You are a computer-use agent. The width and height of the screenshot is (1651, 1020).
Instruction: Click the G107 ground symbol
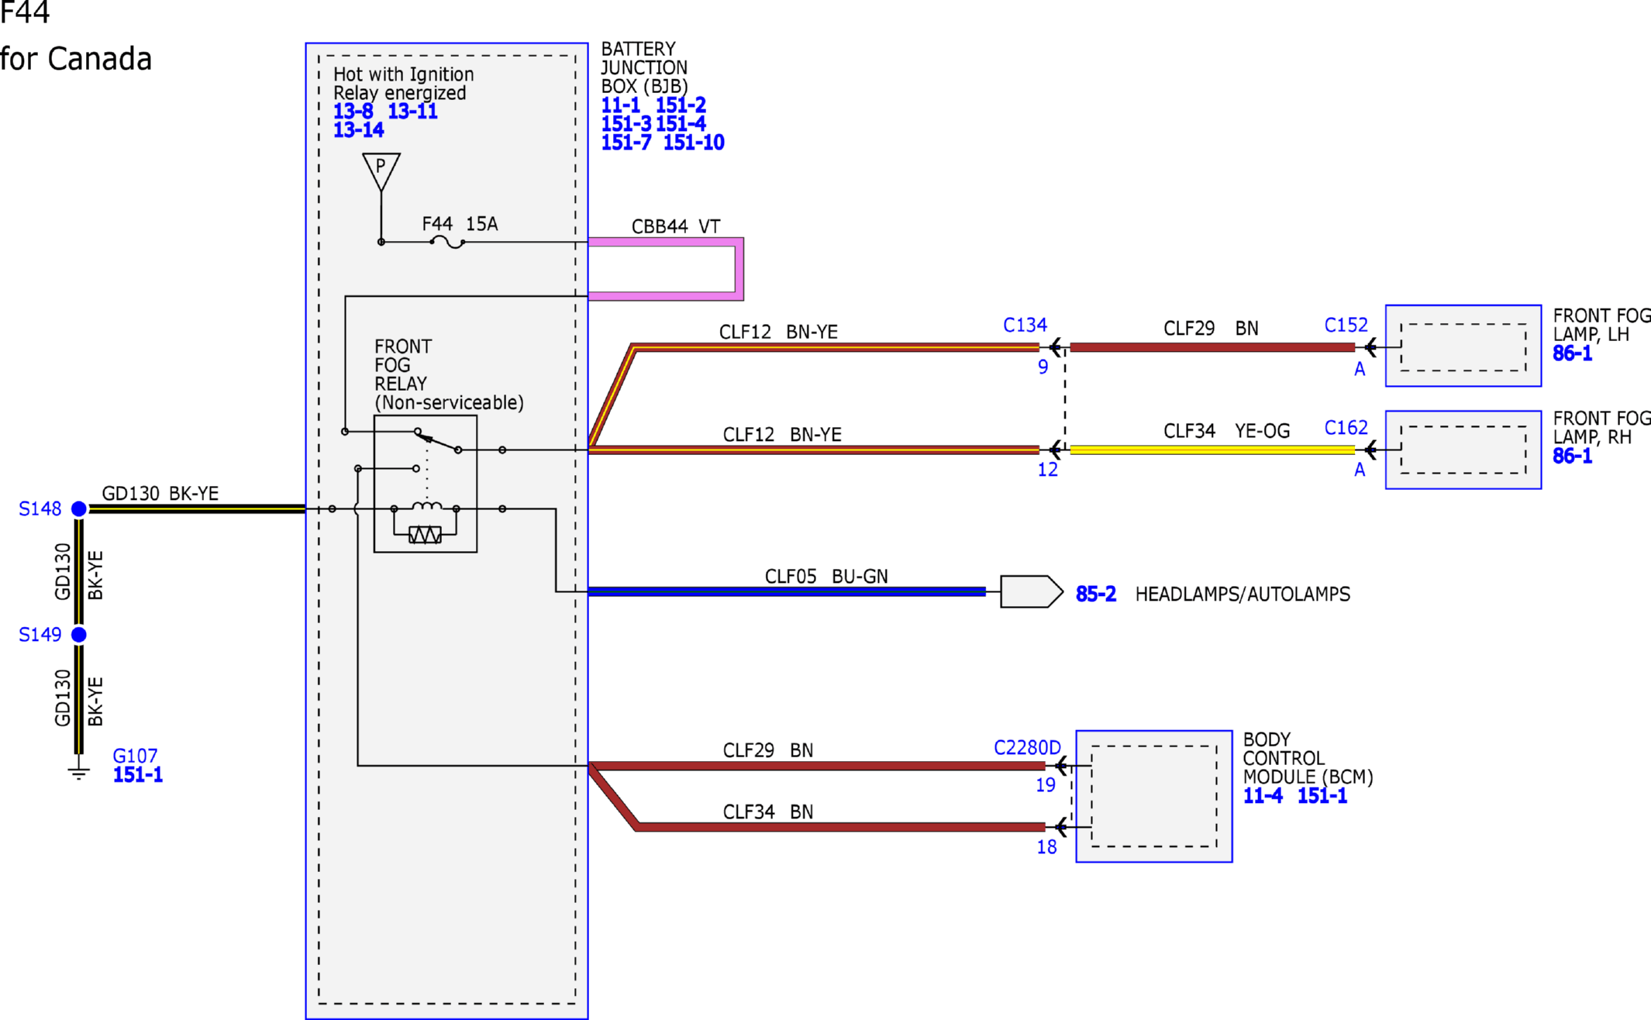tap(78, 771)
